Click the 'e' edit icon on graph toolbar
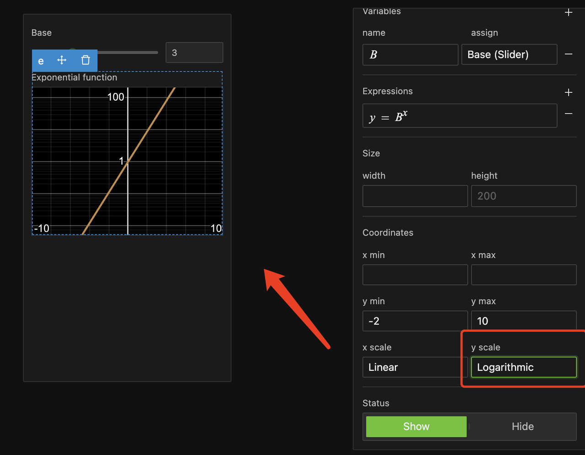Image resolution: width=585 pixels, height=455 pixels. pyautogui.click(x=41, y=61)
